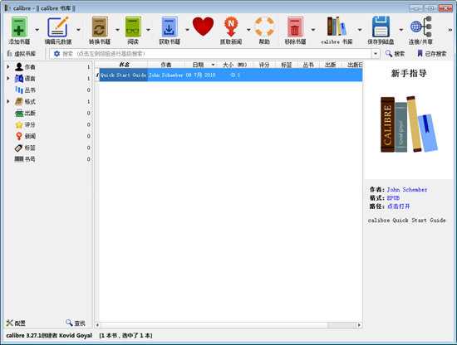Viewport: 457px width, 345px height.
Task: Select the Remove books trash icon
Action: click(295, 27)
